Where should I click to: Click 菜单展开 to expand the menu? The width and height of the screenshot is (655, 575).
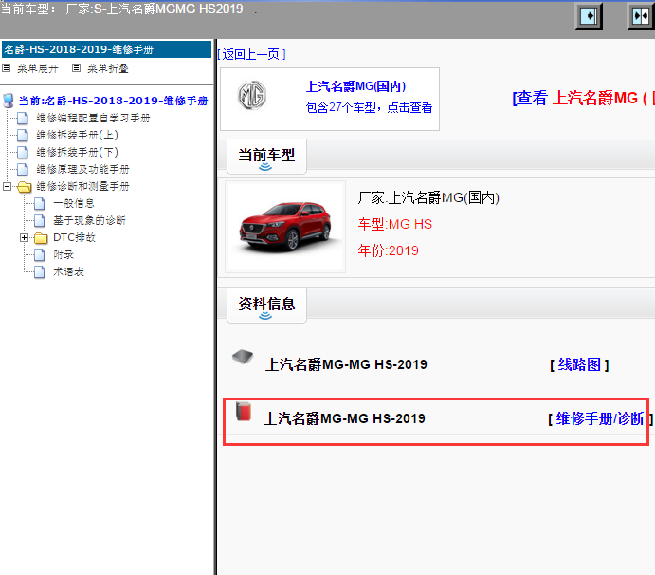[x=38, y=68]
